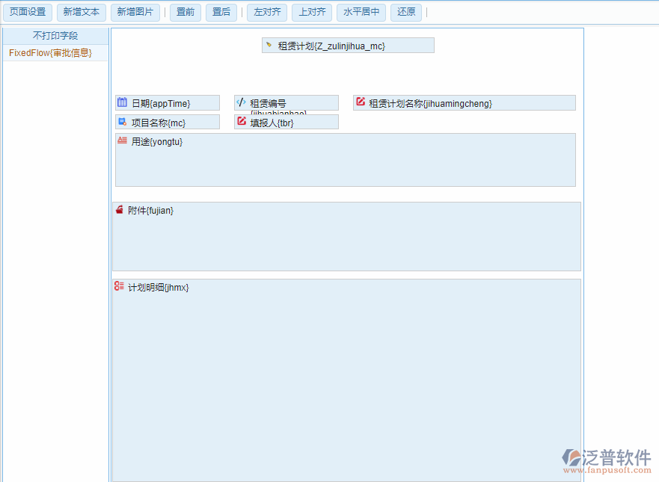The height and width of the screenshot is (482, 659).
Task: Click 新增图片 to insert an image
Action: pos(135,12)
